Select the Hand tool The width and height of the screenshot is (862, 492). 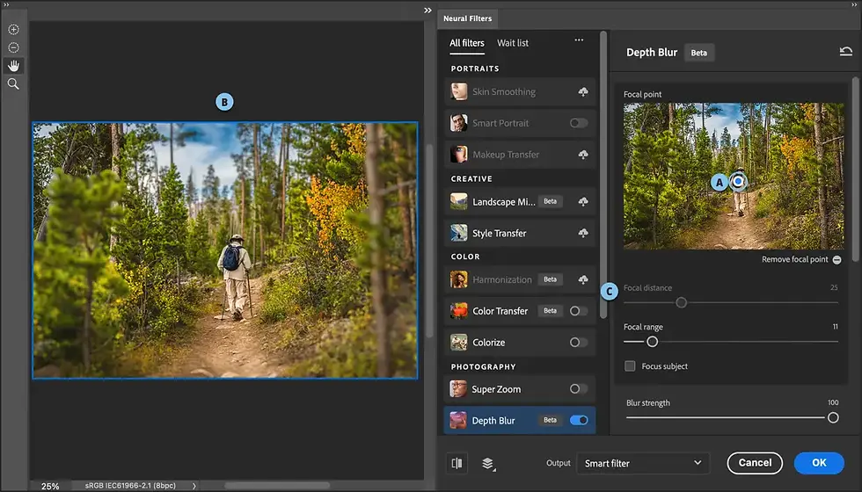click(x=14, y=66)
